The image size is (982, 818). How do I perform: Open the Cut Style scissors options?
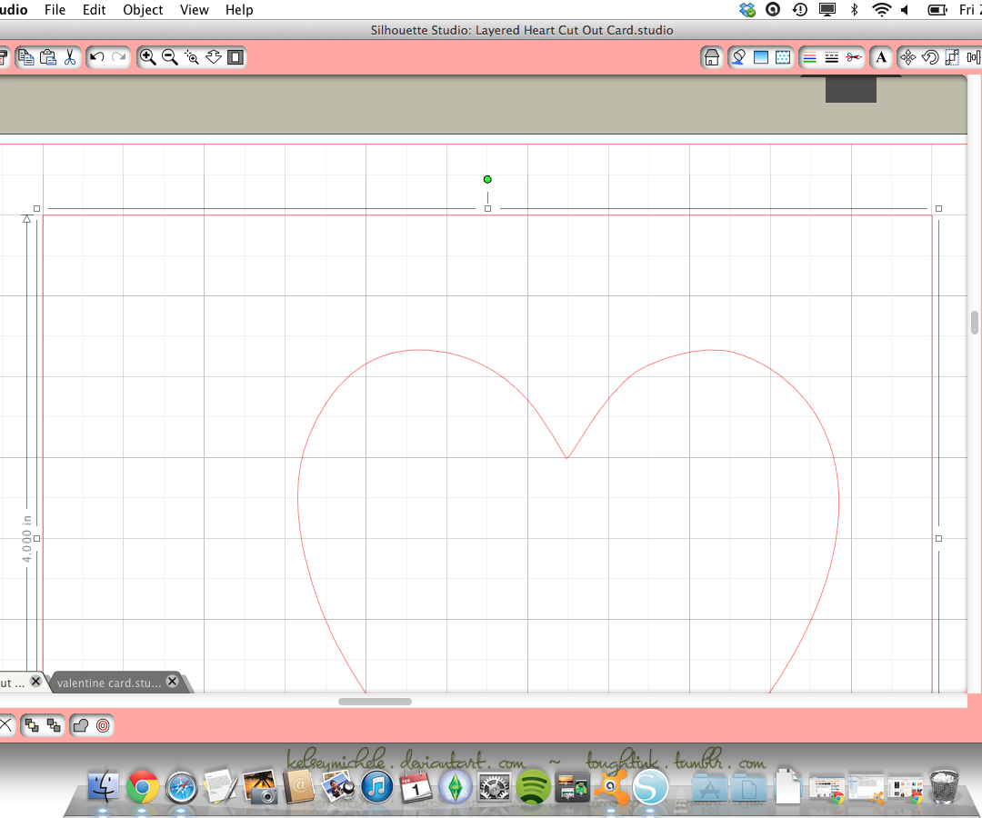(x=854, y=56)
